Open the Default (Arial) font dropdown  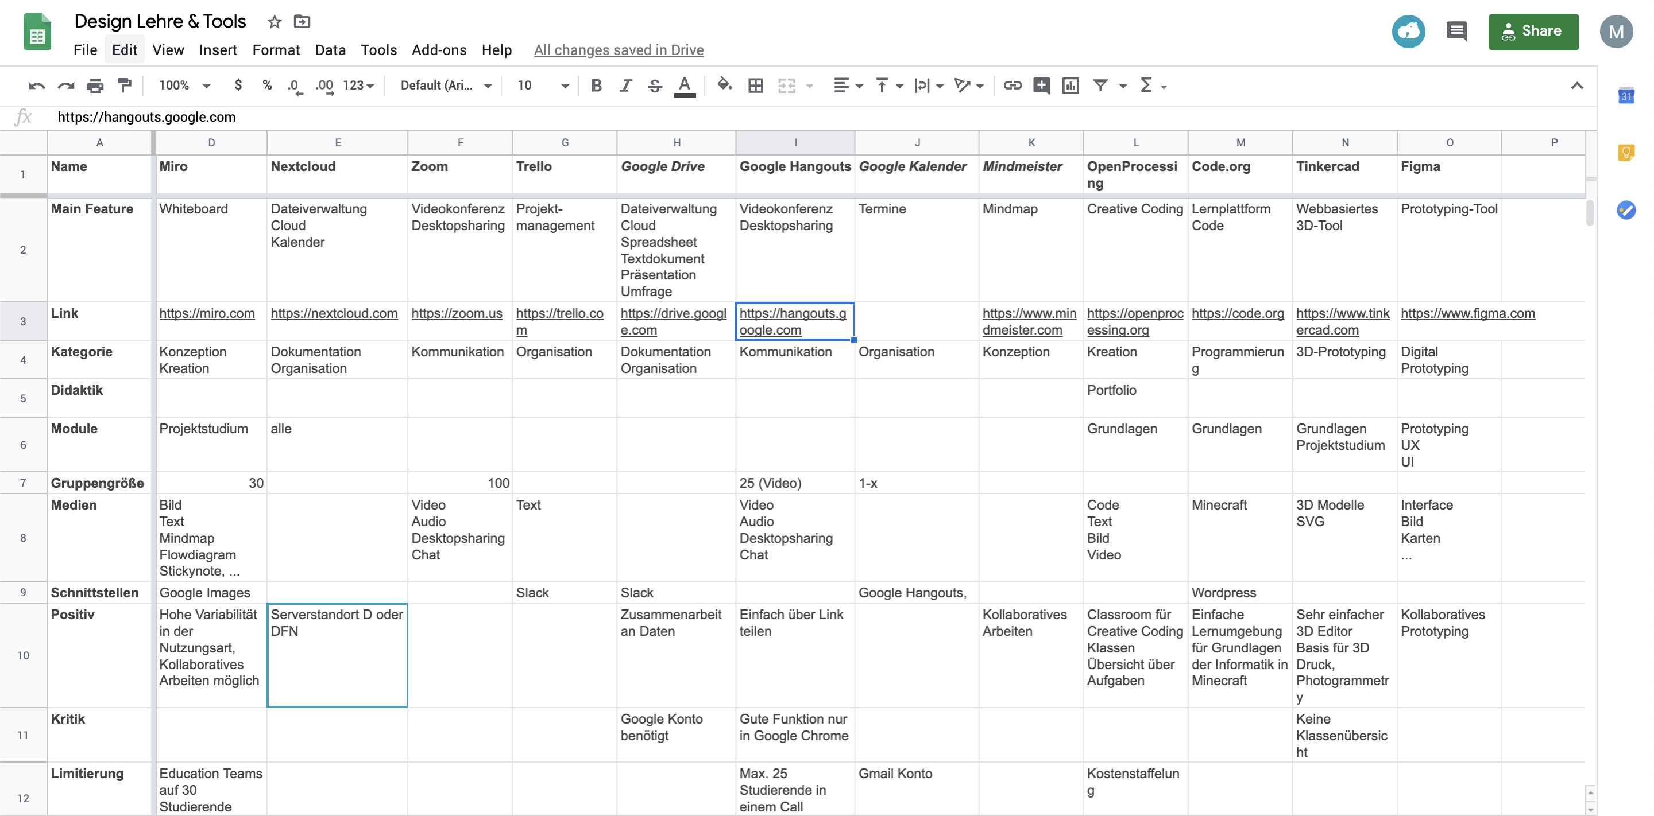446,86
